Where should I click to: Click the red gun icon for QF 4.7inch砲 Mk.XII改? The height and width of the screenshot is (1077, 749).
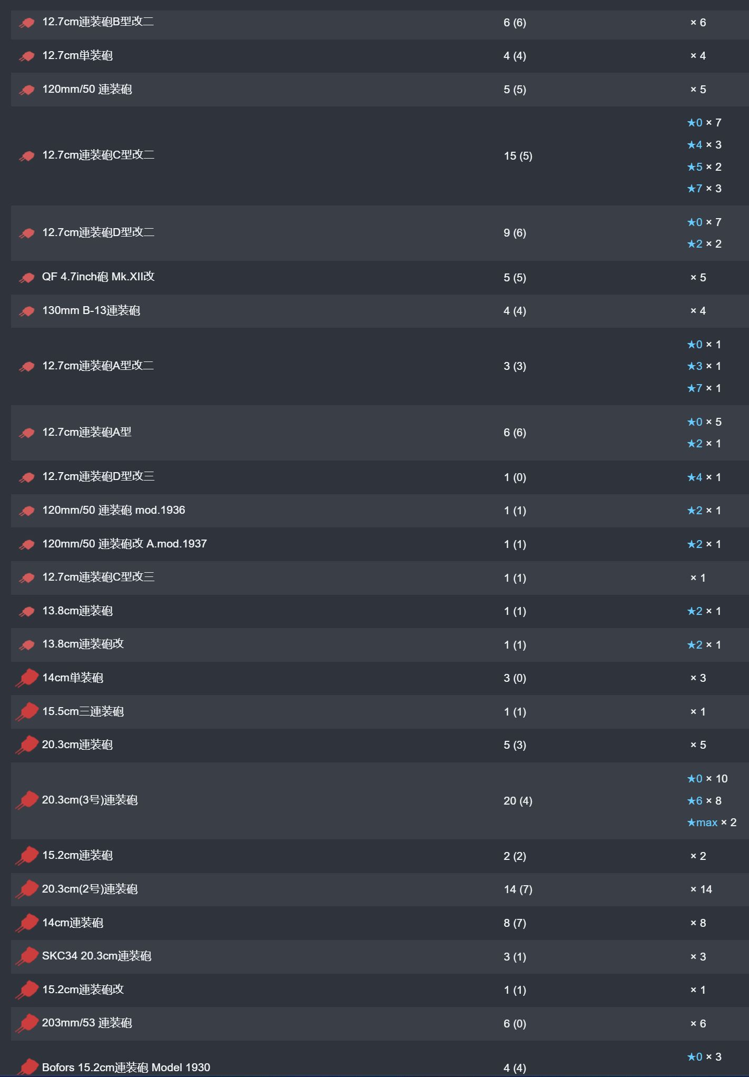click(27, 278)
